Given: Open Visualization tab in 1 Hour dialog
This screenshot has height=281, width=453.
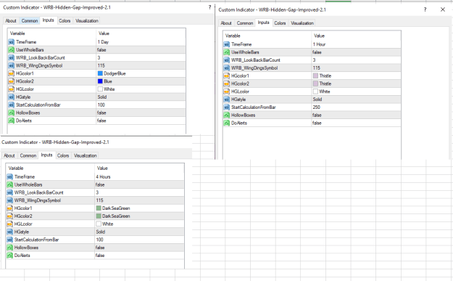Looking at the screenshot, I should coord(302,23).
